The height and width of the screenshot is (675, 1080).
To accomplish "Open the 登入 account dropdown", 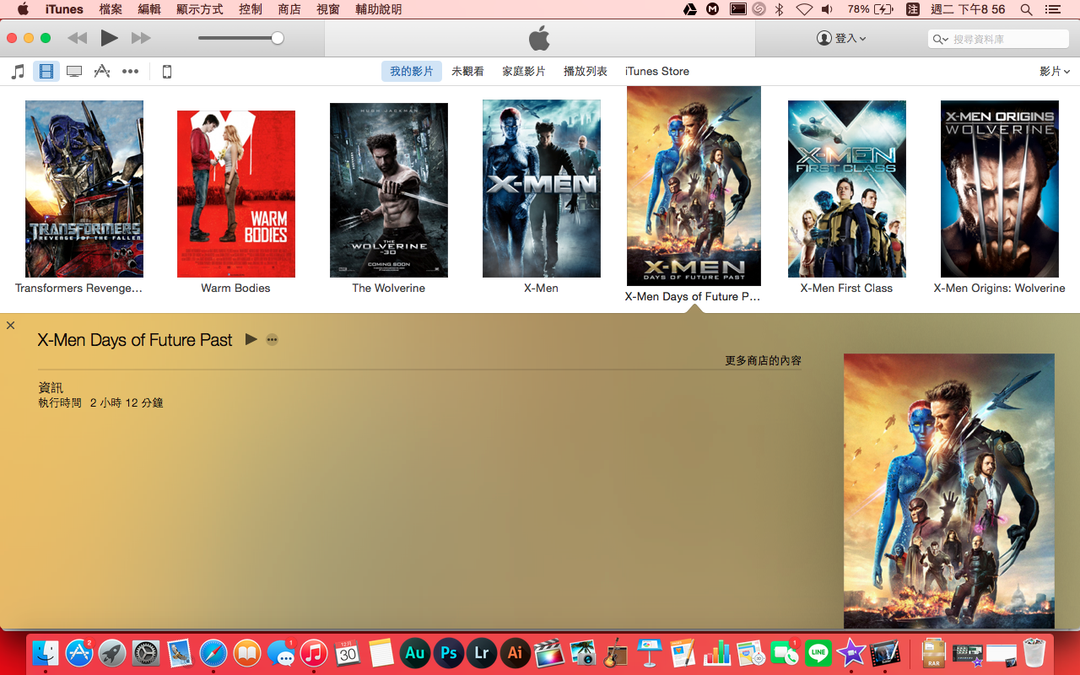I will [841, 39].
